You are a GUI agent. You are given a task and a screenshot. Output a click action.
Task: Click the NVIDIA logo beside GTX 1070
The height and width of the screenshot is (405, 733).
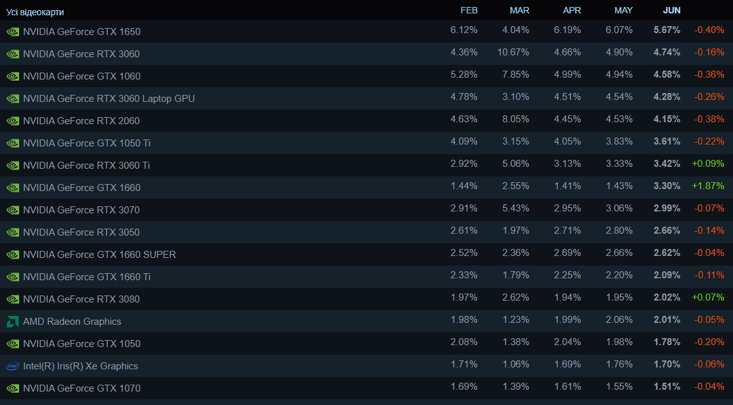tap(13, 388)
